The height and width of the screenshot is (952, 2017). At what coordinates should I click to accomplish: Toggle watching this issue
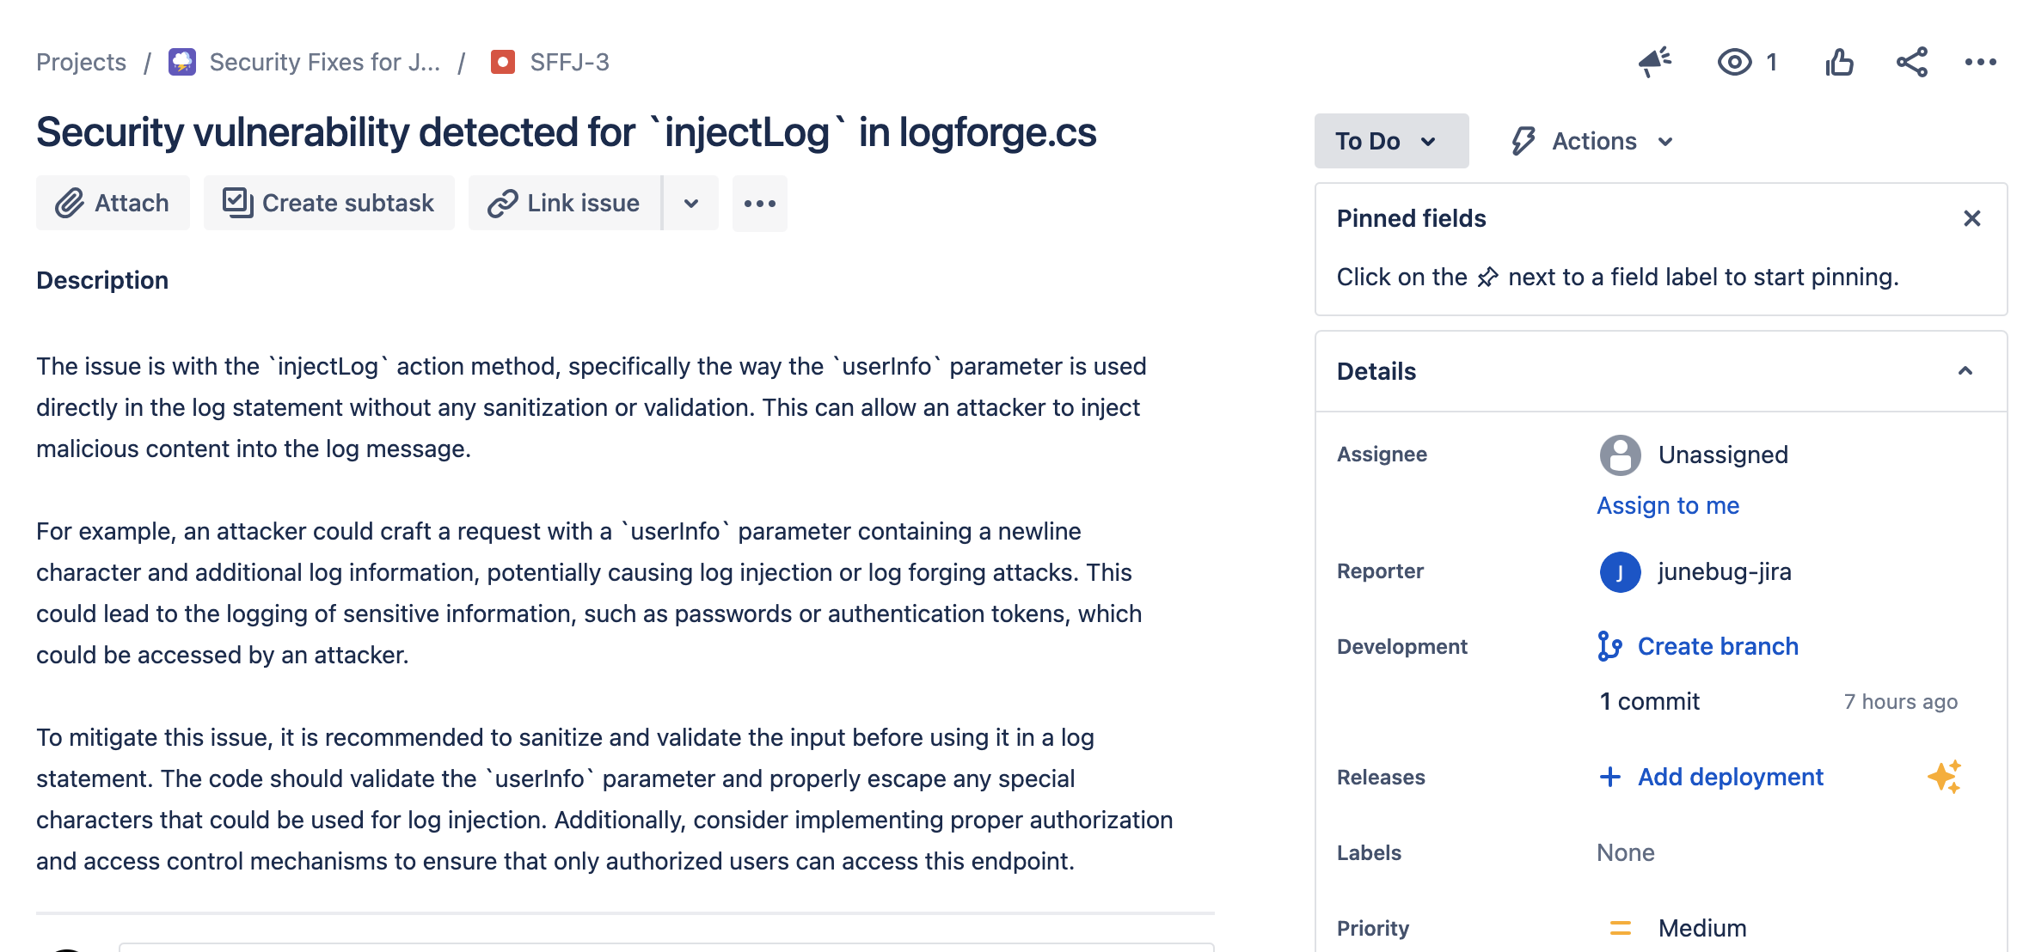(x=1735, y=61)
